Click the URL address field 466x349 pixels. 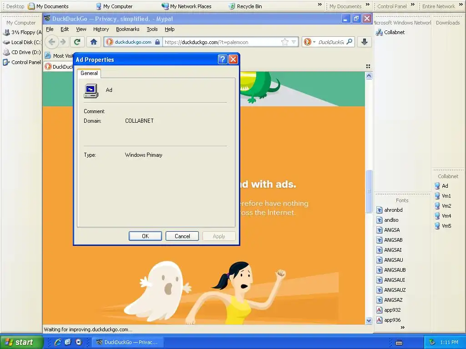pyautogui.click(x=222, y=42)
